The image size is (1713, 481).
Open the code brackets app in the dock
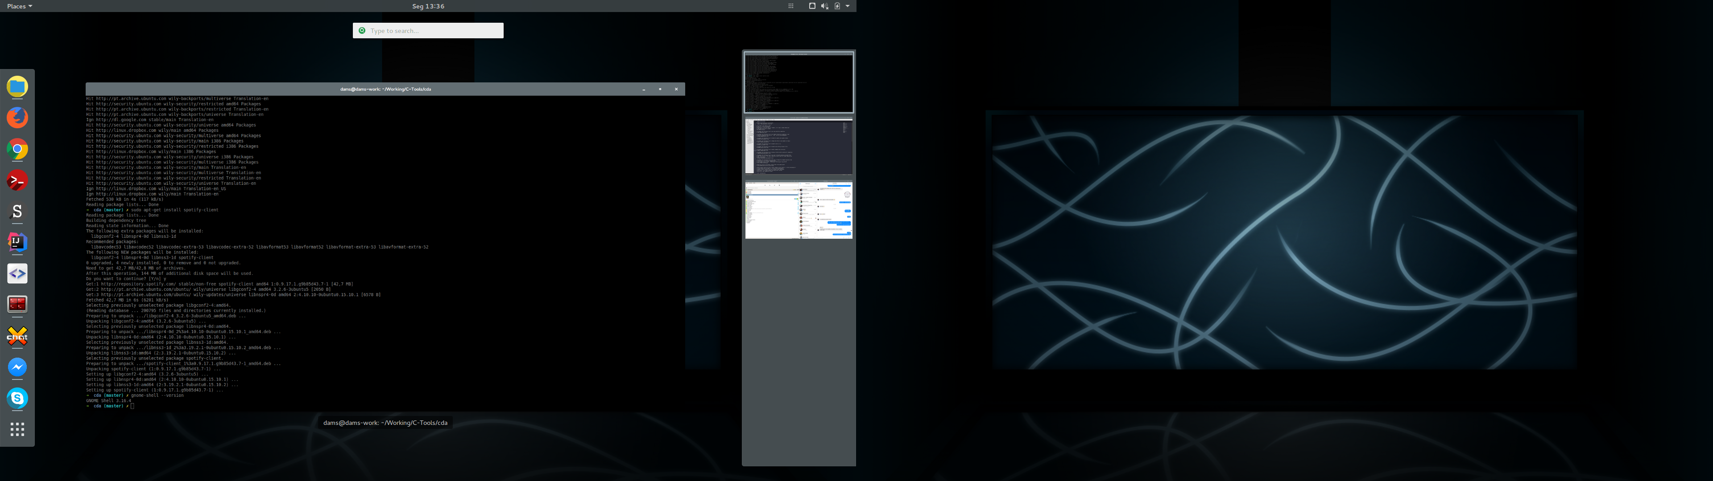(x=17, y=274)
